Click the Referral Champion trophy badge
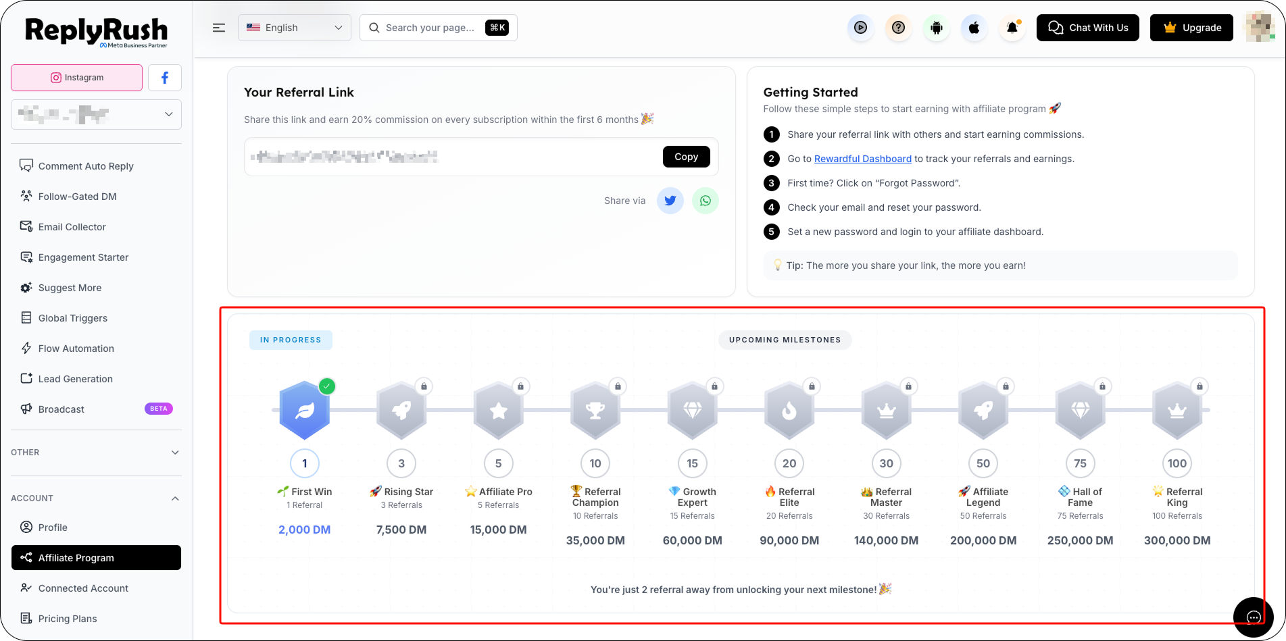 [x=595, y=410]
